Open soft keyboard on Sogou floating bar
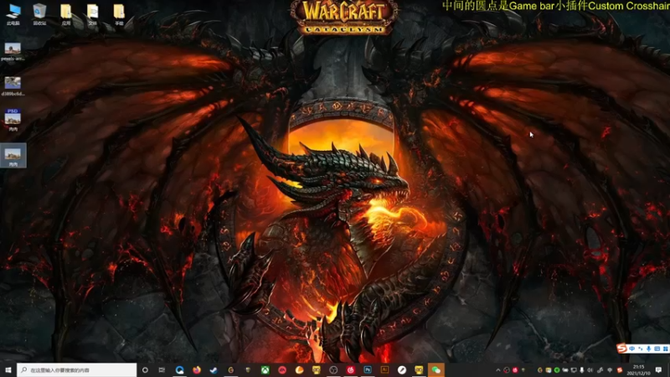Viewport: 670px width, 377px height. (657, 349)
